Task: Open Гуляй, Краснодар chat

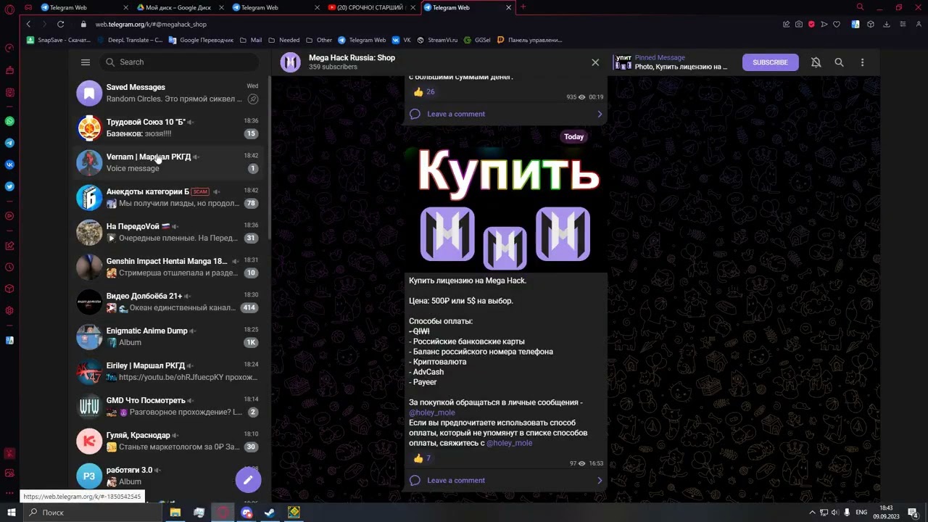Action: pyautogui.click(x=169, y=441)
